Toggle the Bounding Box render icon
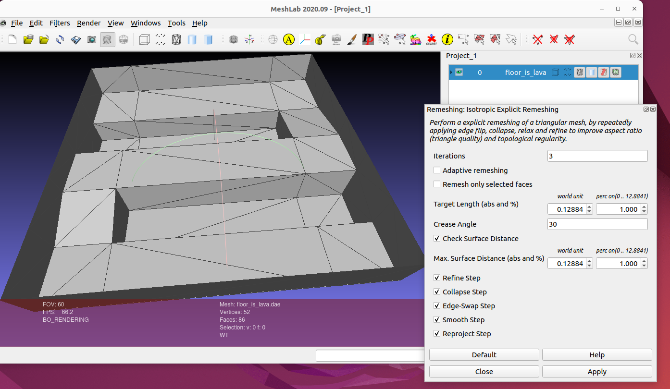 [144, 39]
